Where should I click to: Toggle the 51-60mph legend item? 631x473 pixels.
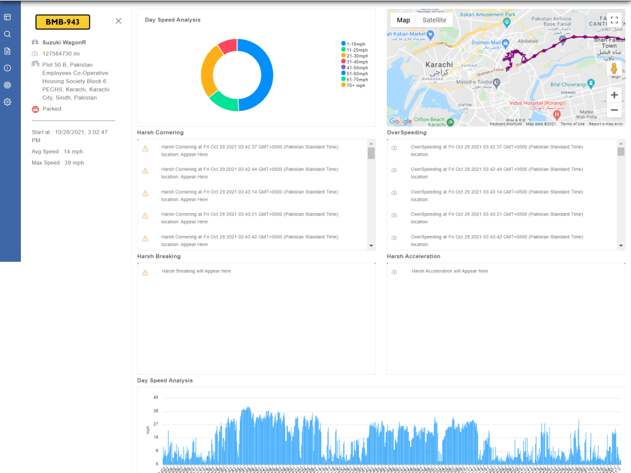pyautogui.click(x=355, y=74)
